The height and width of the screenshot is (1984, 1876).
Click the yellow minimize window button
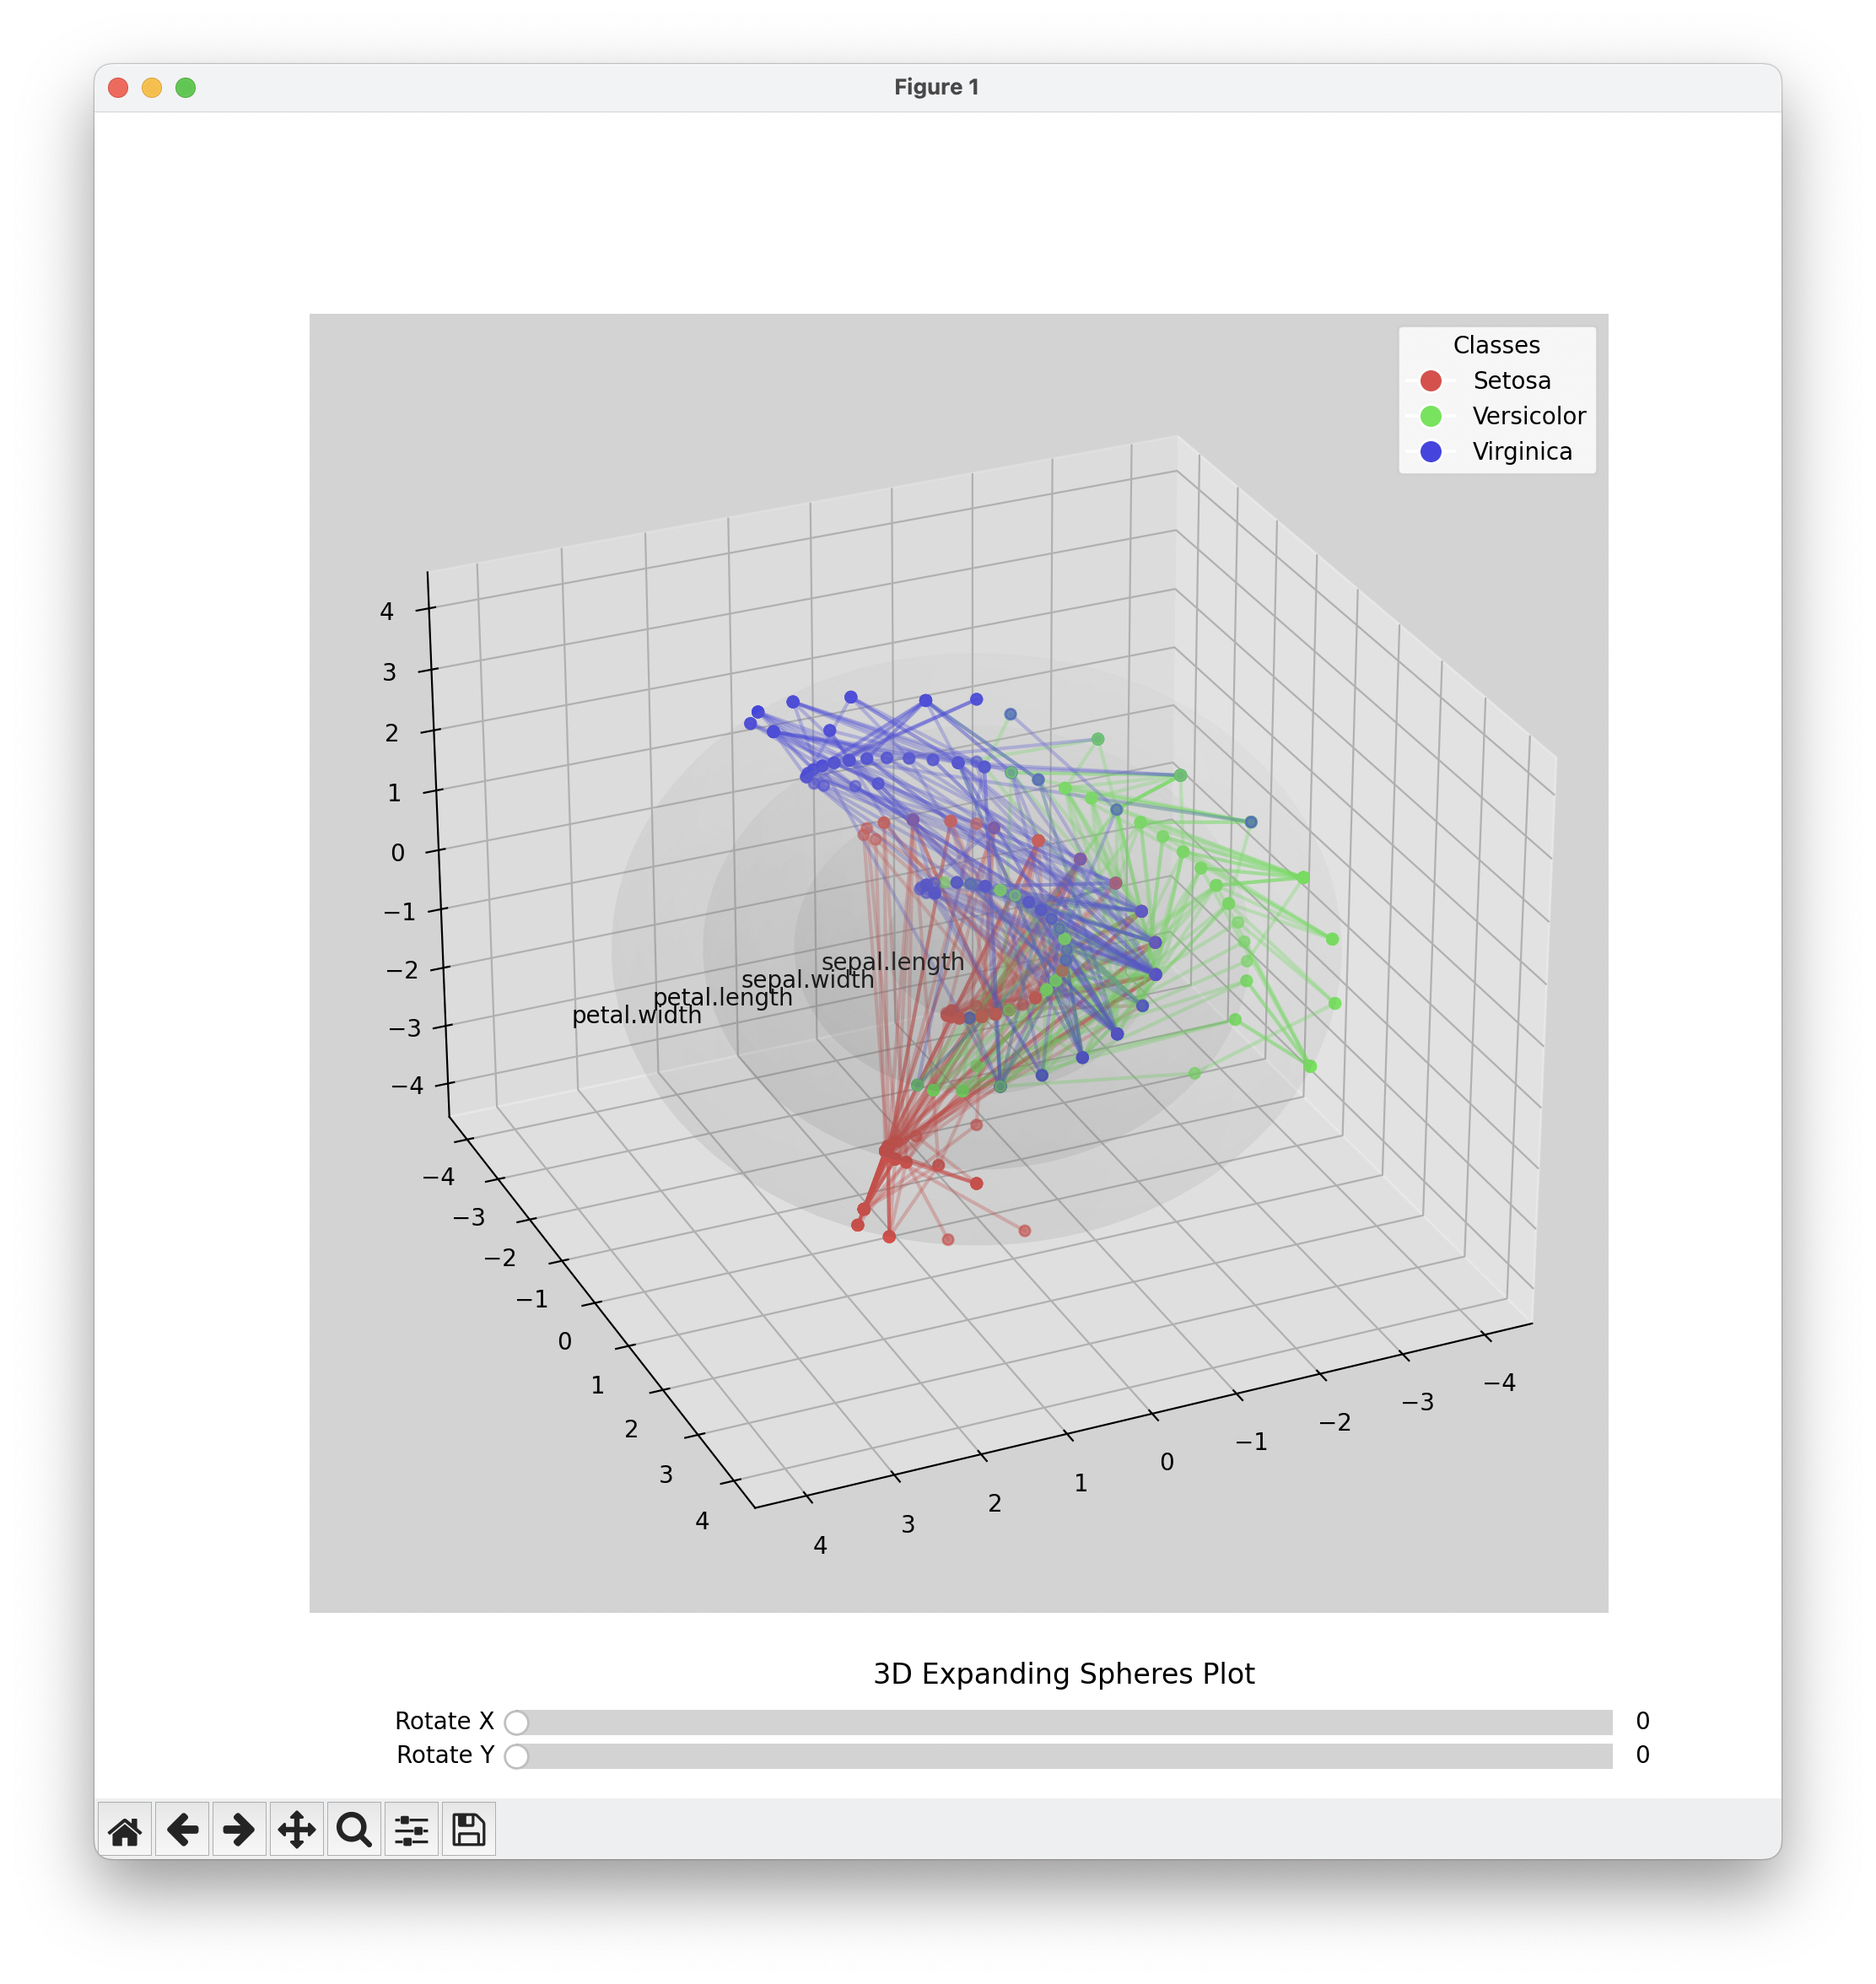pos(152,88)
